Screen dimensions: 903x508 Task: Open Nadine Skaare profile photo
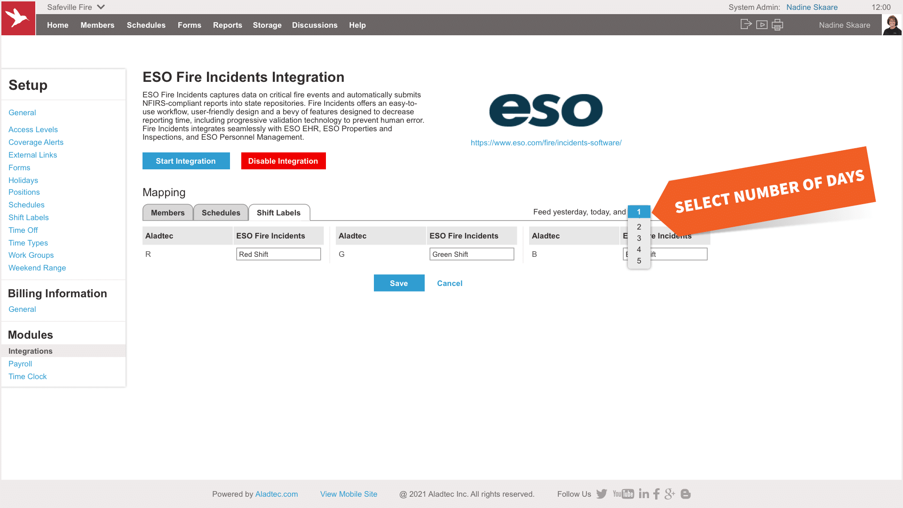pyautogui.click(x=892, y=25)
